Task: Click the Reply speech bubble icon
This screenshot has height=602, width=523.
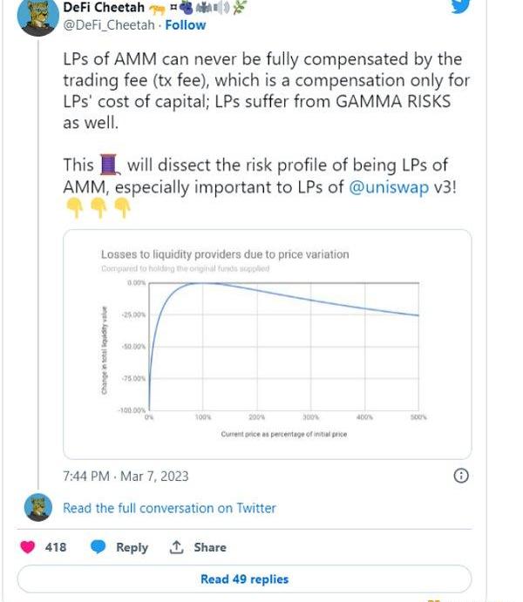Action: click(x=98, y=547)
